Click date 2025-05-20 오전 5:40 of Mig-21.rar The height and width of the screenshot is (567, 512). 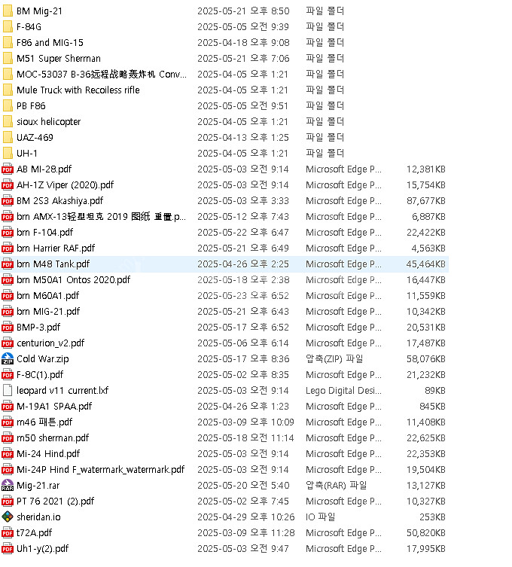pos(243,485)
